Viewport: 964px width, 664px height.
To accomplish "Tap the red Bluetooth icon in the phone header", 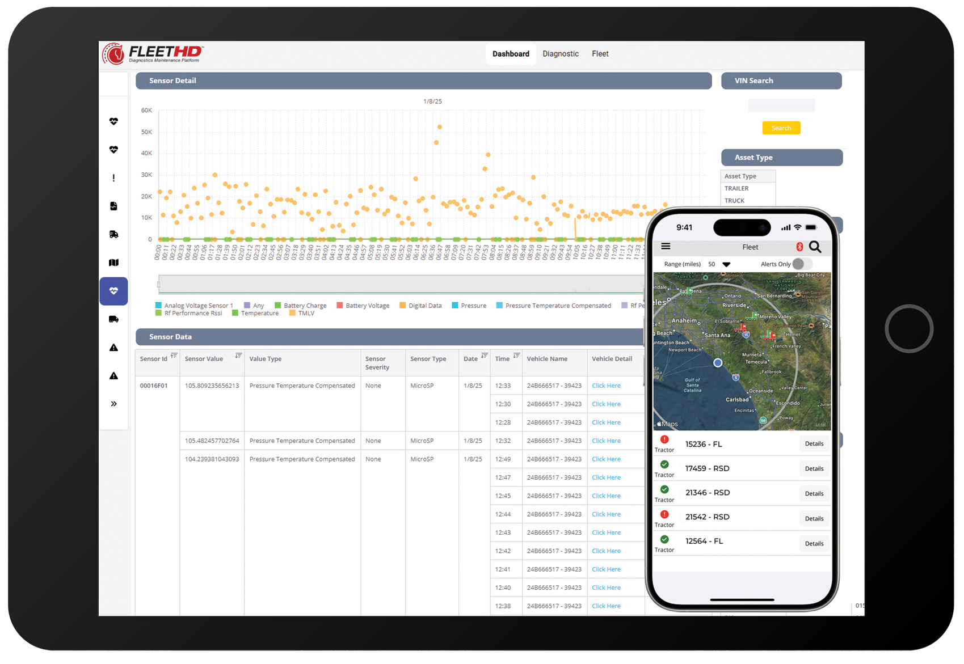I will (x=799, y=247).
